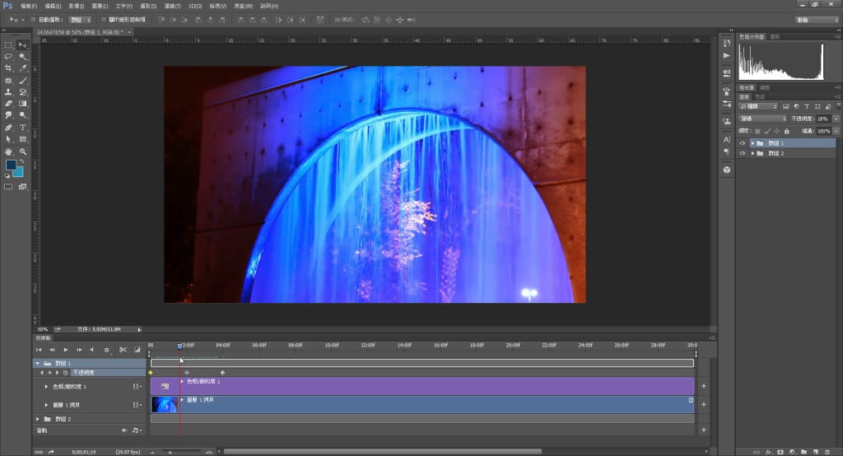Image resolution: width=843 pixels, height=456 pixels.
Task: Collapse 群組 1 in the timeline panel
Action: [37, 363]
